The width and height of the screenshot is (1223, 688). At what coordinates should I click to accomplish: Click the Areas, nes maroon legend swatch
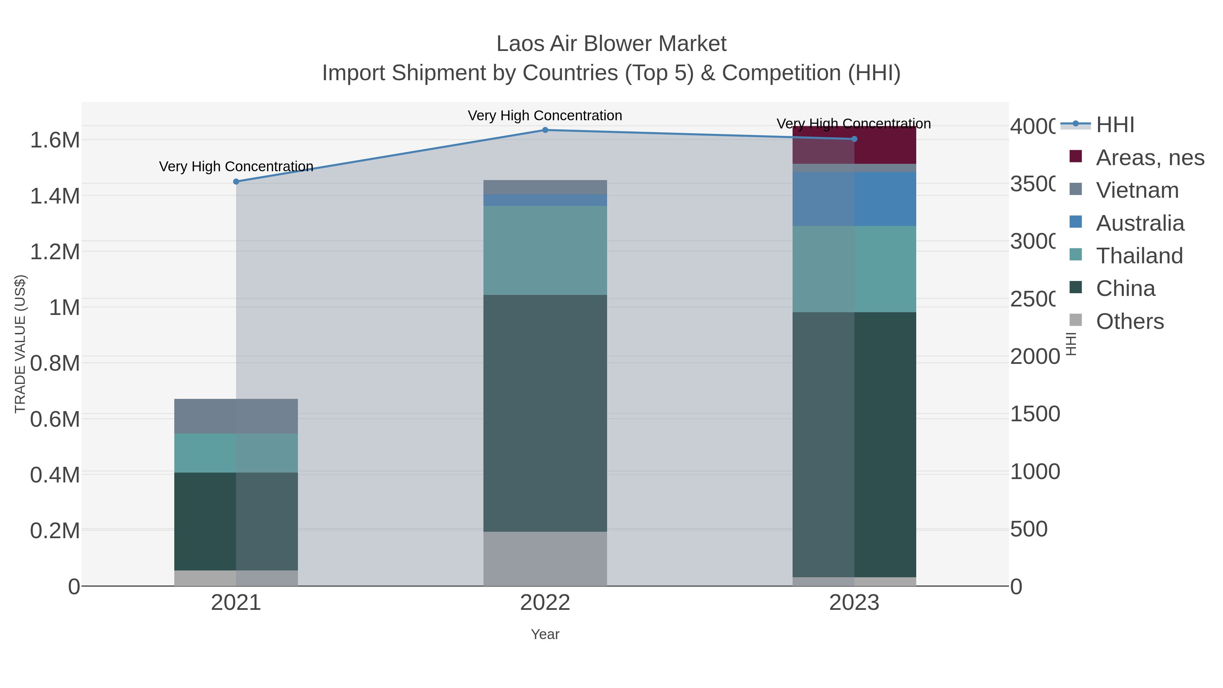(1076, 156)
